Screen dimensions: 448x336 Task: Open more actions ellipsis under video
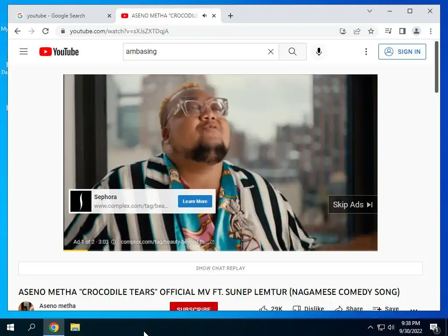coord(414,309)
